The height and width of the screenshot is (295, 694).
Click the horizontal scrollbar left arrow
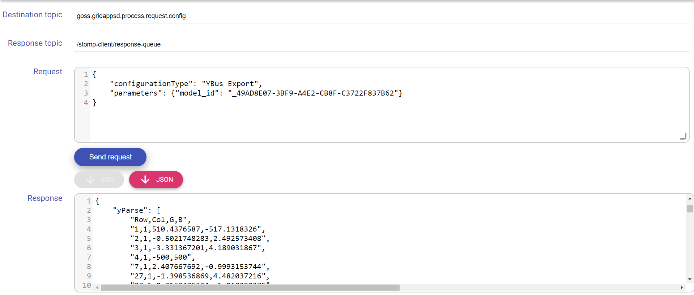(x=97, y=288)
